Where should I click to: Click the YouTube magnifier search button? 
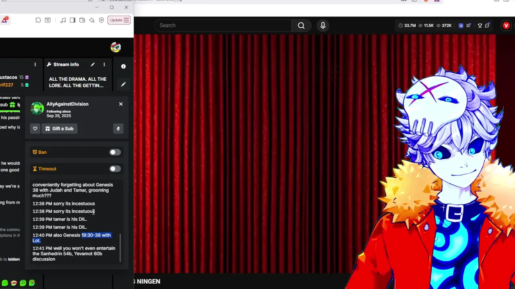(301, 25)
